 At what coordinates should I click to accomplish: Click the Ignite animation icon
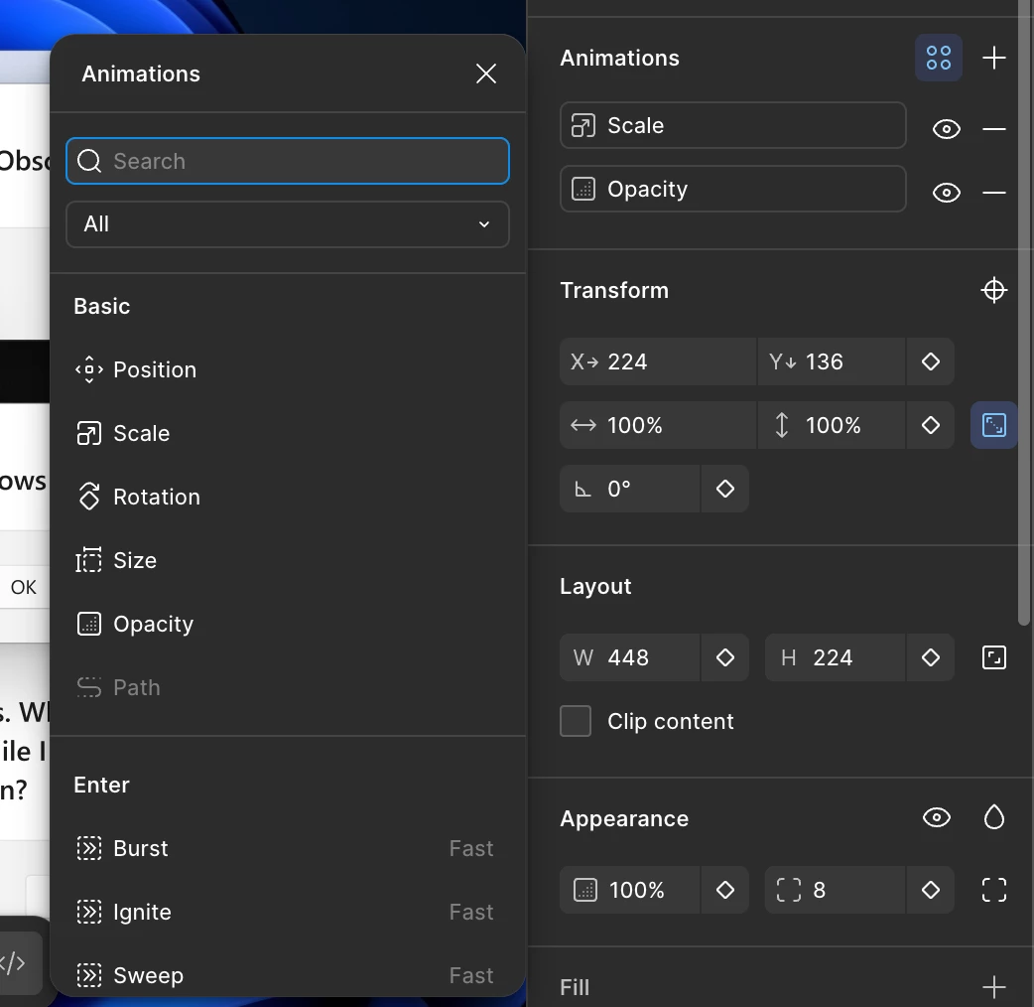click(x=89, y=912)
